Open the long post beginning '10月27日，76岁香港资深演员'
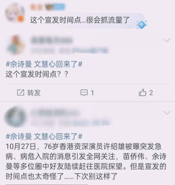The image size is (175, 185). tap(86, 161)
